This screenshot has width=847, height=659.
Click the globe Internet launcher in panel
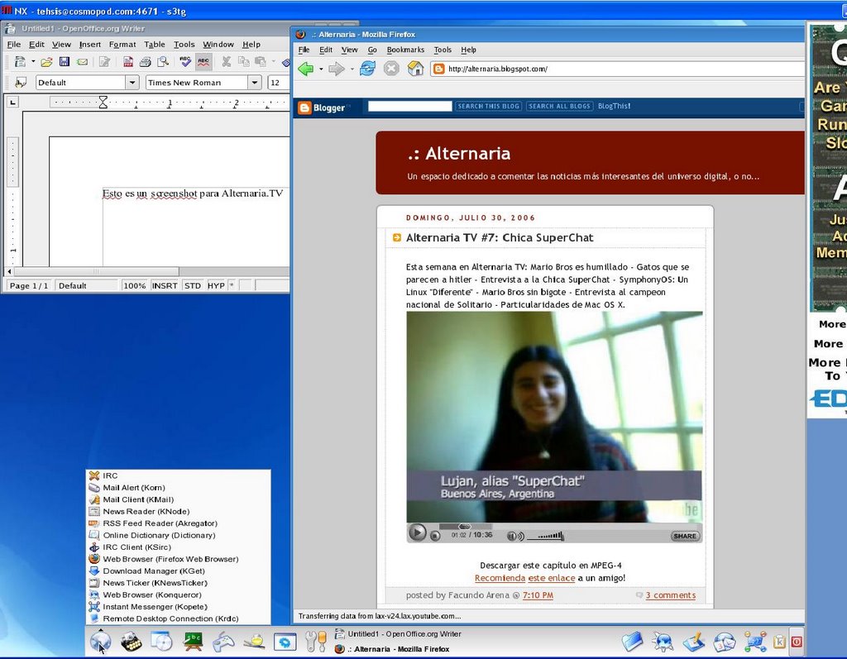coord(100,642)
